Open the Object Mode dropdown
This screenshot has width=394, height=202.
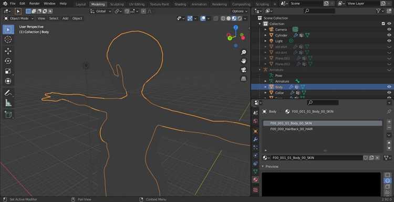(19, 18)
